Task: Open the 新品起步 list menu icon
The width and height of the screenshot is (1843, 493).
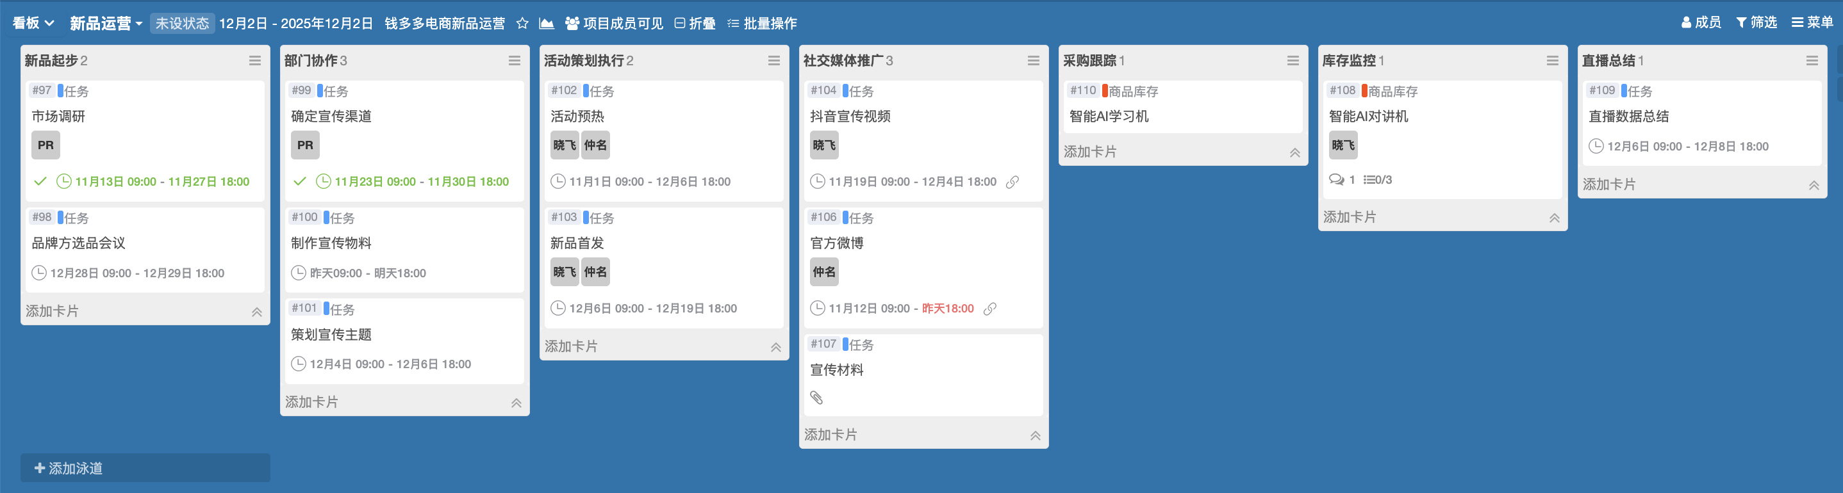Action: (254, 61)
